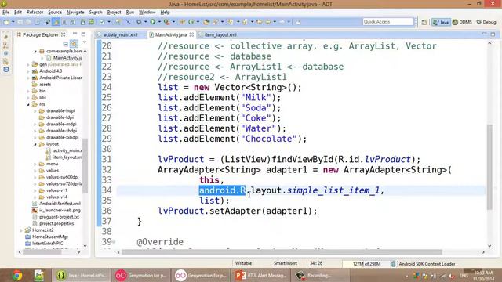Maximize the Package Explorer panel
The height and width of the screenshot is (282, 502).
click(x=83, y=34)
